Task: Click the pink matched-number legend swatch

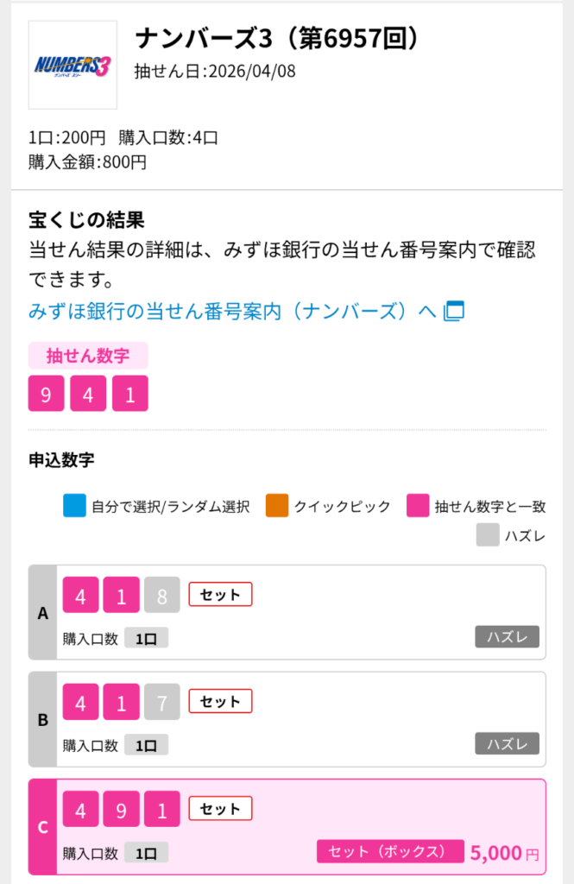Action: [x=419, y=506]
